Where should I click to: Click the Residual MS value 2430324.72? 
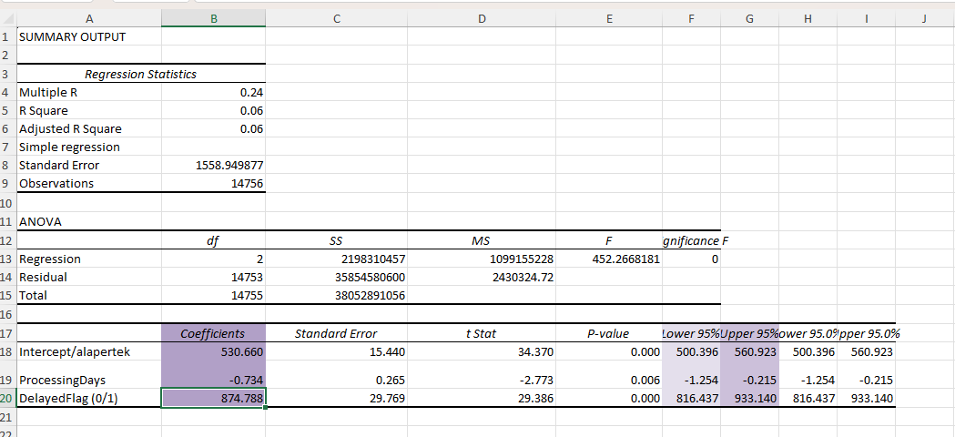(482, 278)
